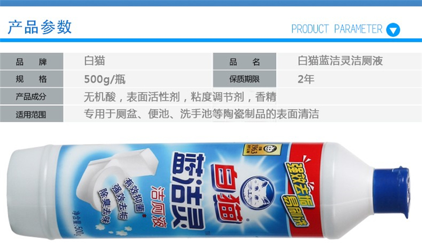
Task: Select the 规格 label cell
Action: coord(32,79)
